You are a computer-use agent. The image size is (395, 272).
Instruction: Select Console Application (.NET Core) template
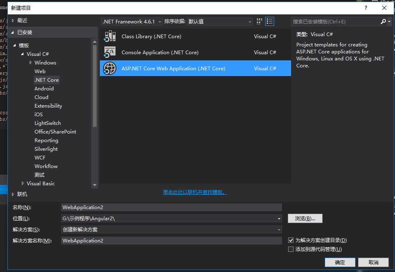195,52
